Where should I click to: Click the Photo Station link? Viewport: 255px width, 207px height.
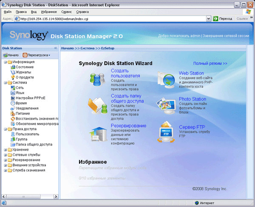pos(193,99)
